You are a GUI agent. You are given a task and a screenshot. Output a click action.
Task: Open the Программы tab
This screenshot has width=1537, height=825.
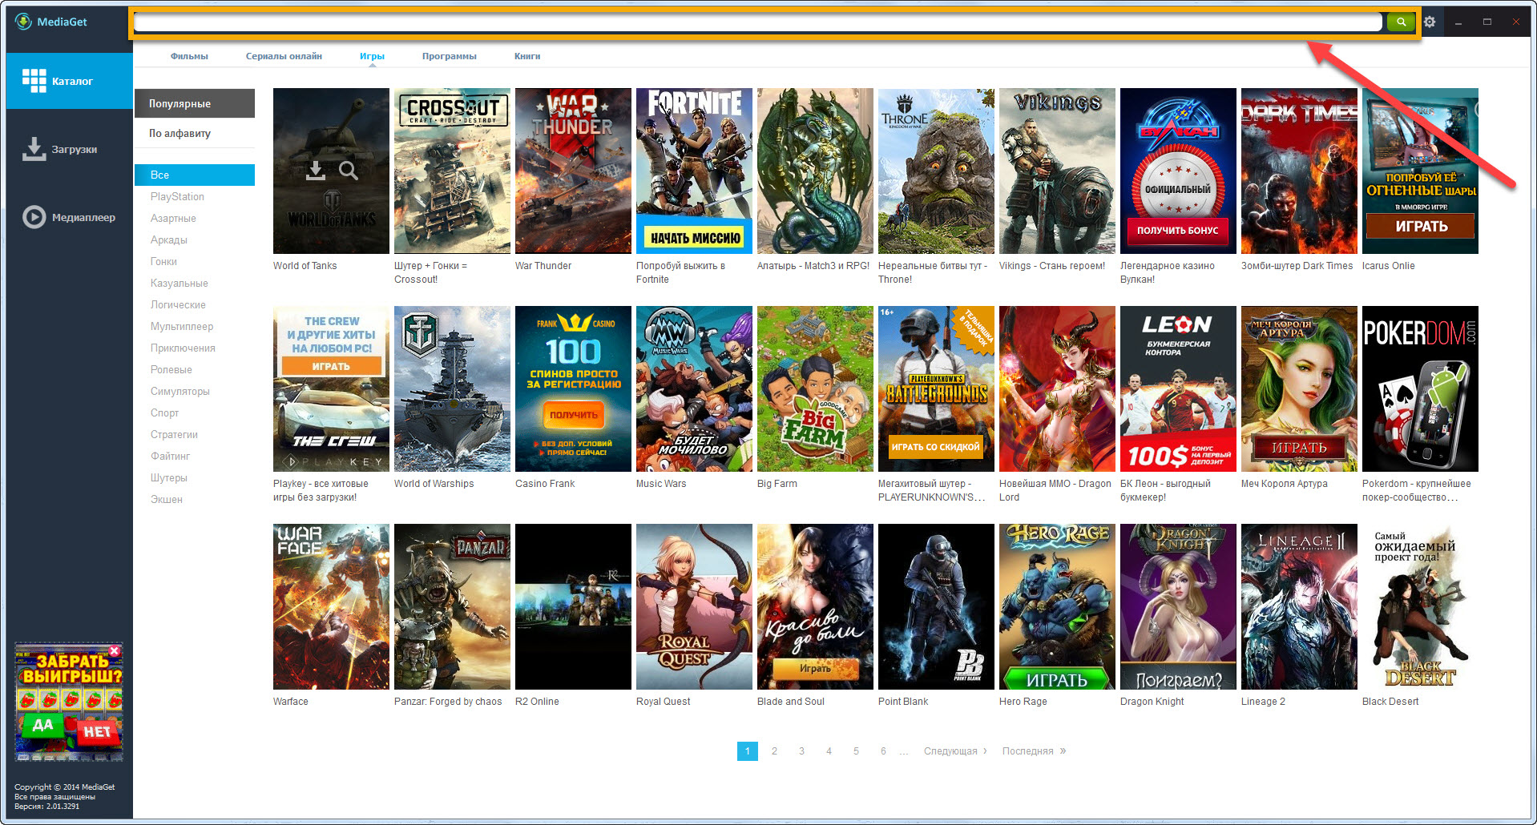pyautogui.click(x=449, y=56)
